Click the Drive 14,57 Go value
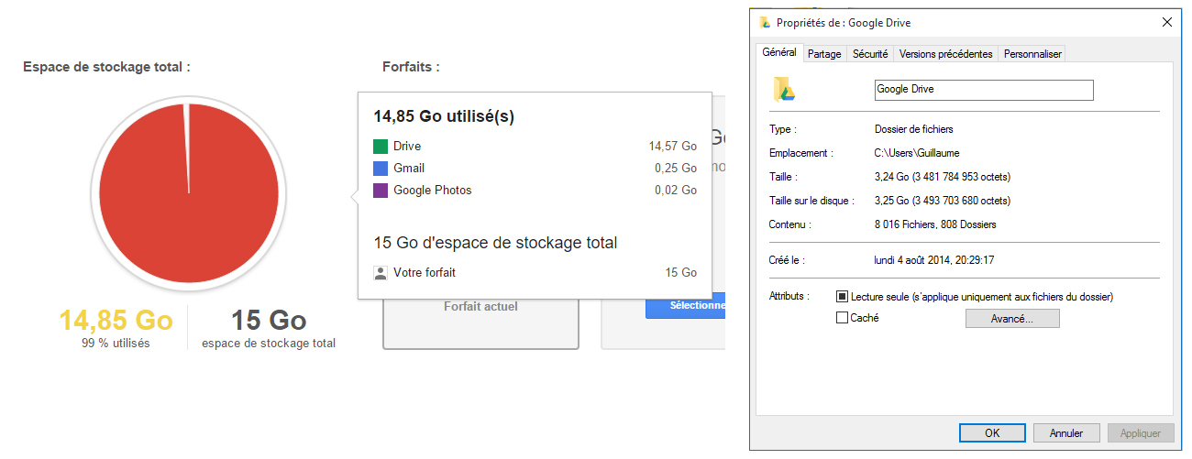Image resolution: width=1192 pixels, height=459 pixels. coord(672,147)
